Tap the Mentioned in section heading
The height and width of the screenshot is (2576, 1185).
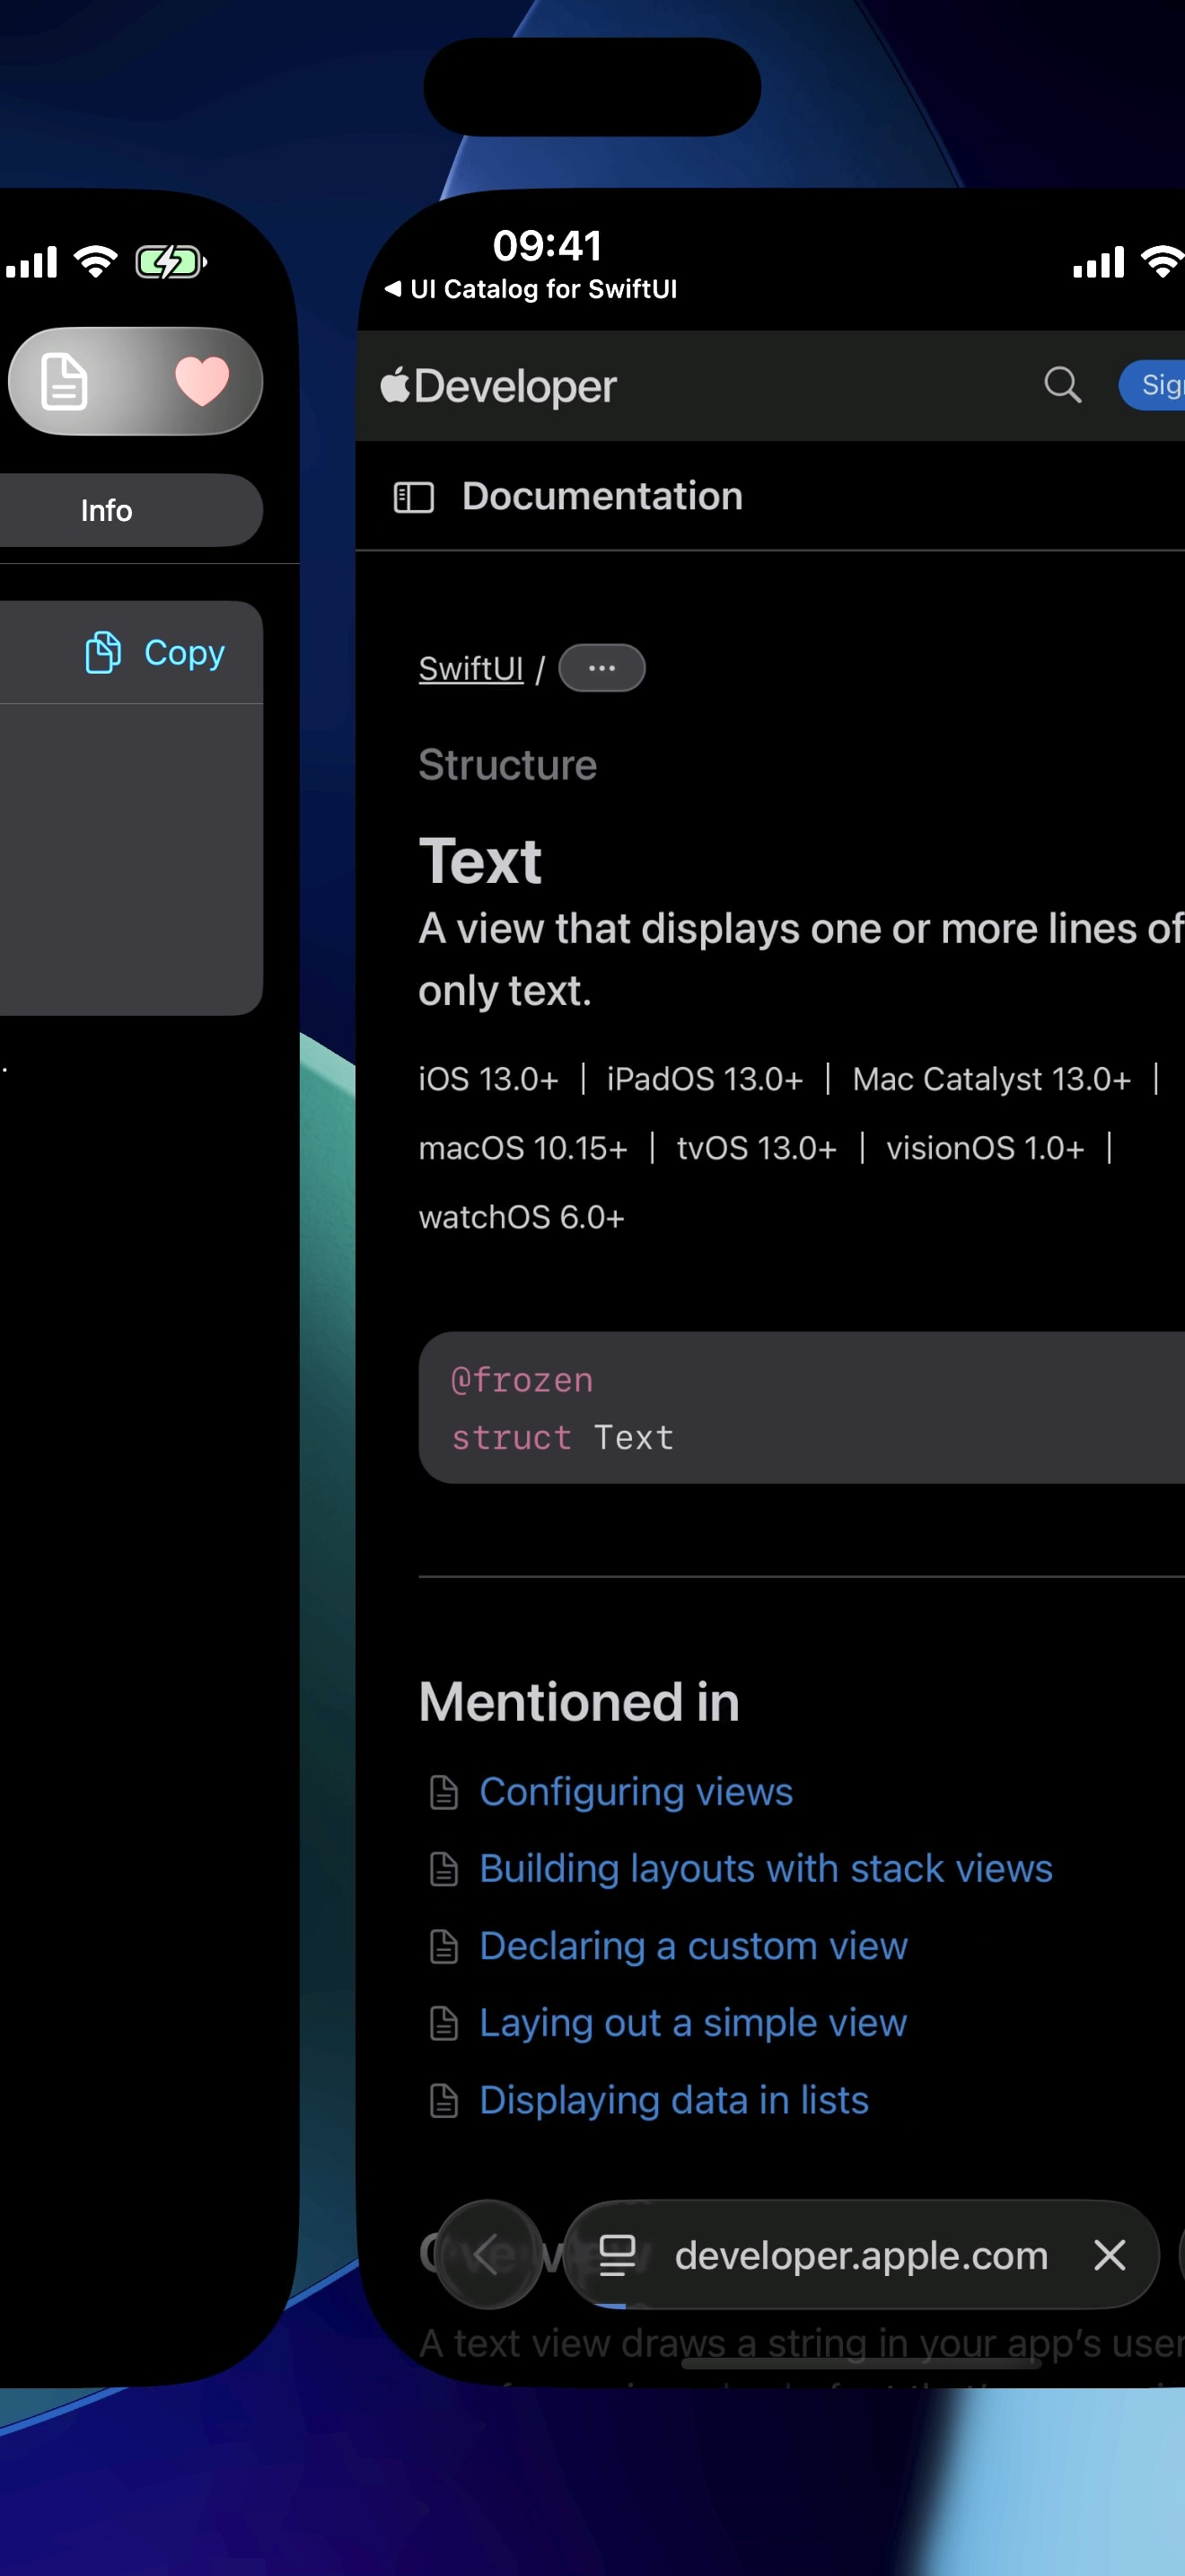coord(580,1701)
